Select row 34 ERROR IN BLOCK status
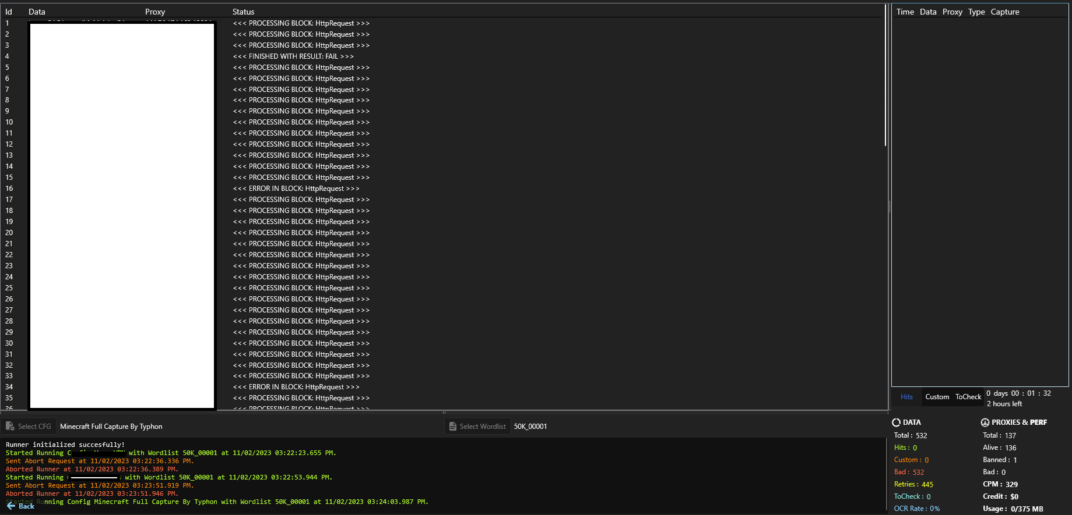Screen dimensions: 1072x515 pos(296,387)
